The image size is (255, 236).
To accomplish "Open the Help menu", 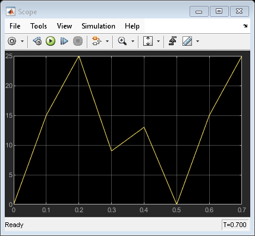I will (132, 26).
